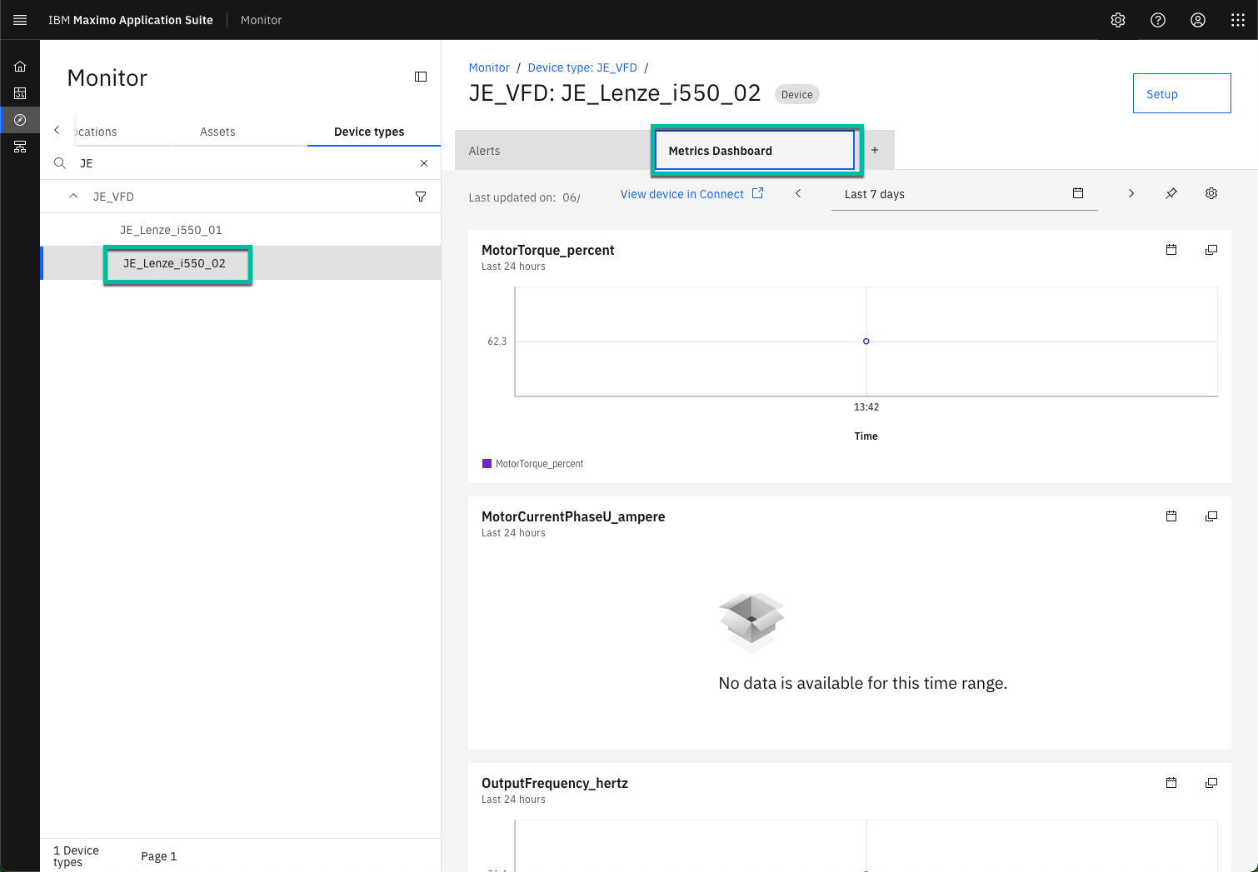This screenshot has height=872, width=1258.
Task: Open the user profile icon
Action: (x=1198, y=20)
